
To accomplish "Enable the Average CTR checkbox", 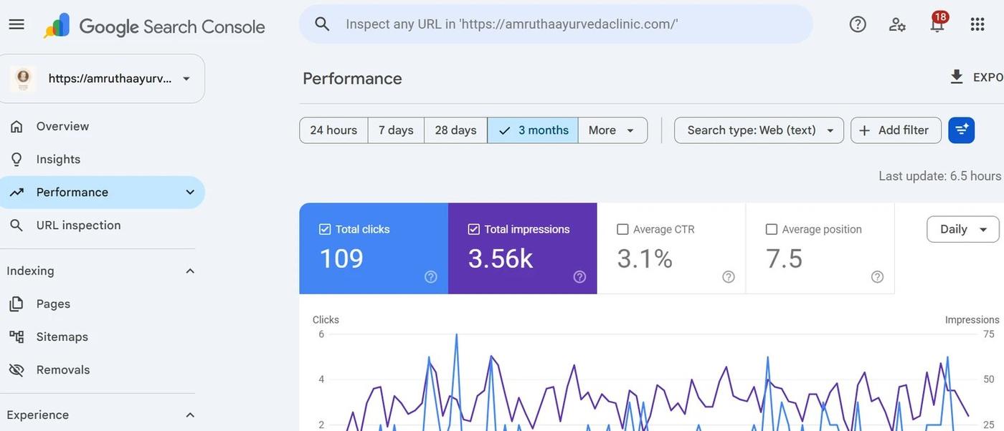I will point(622,229).
